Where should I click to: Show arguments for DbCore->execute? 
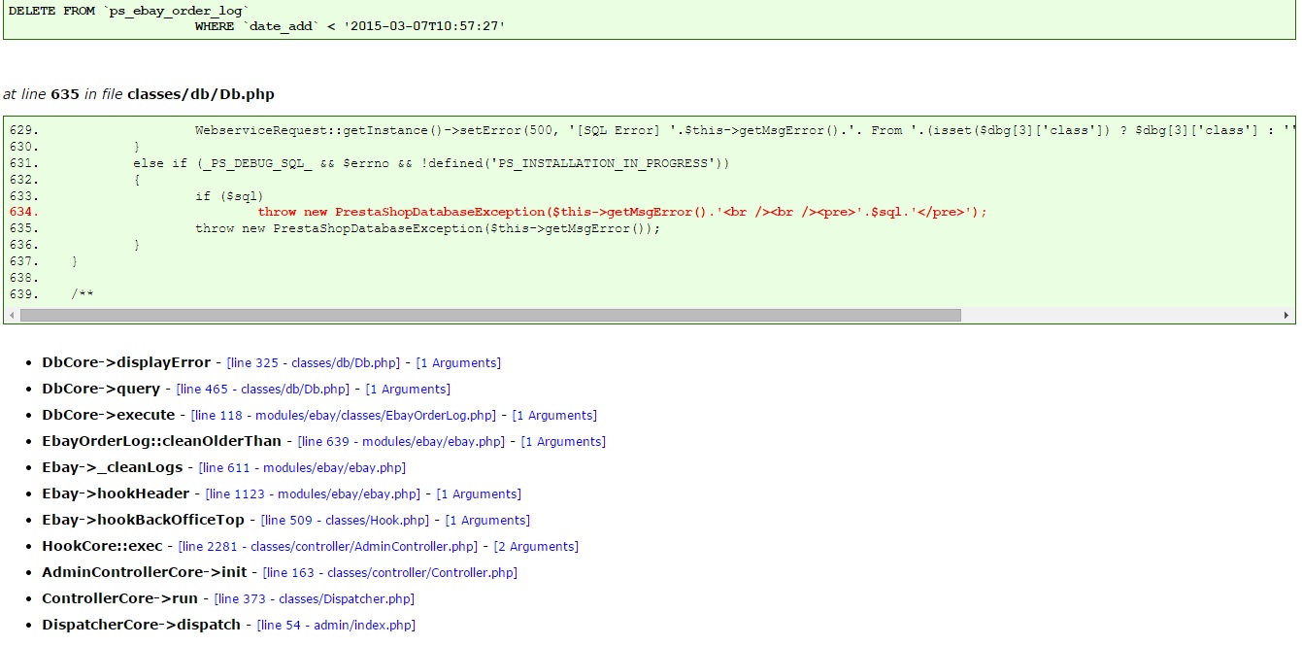[x=554, y=416]
